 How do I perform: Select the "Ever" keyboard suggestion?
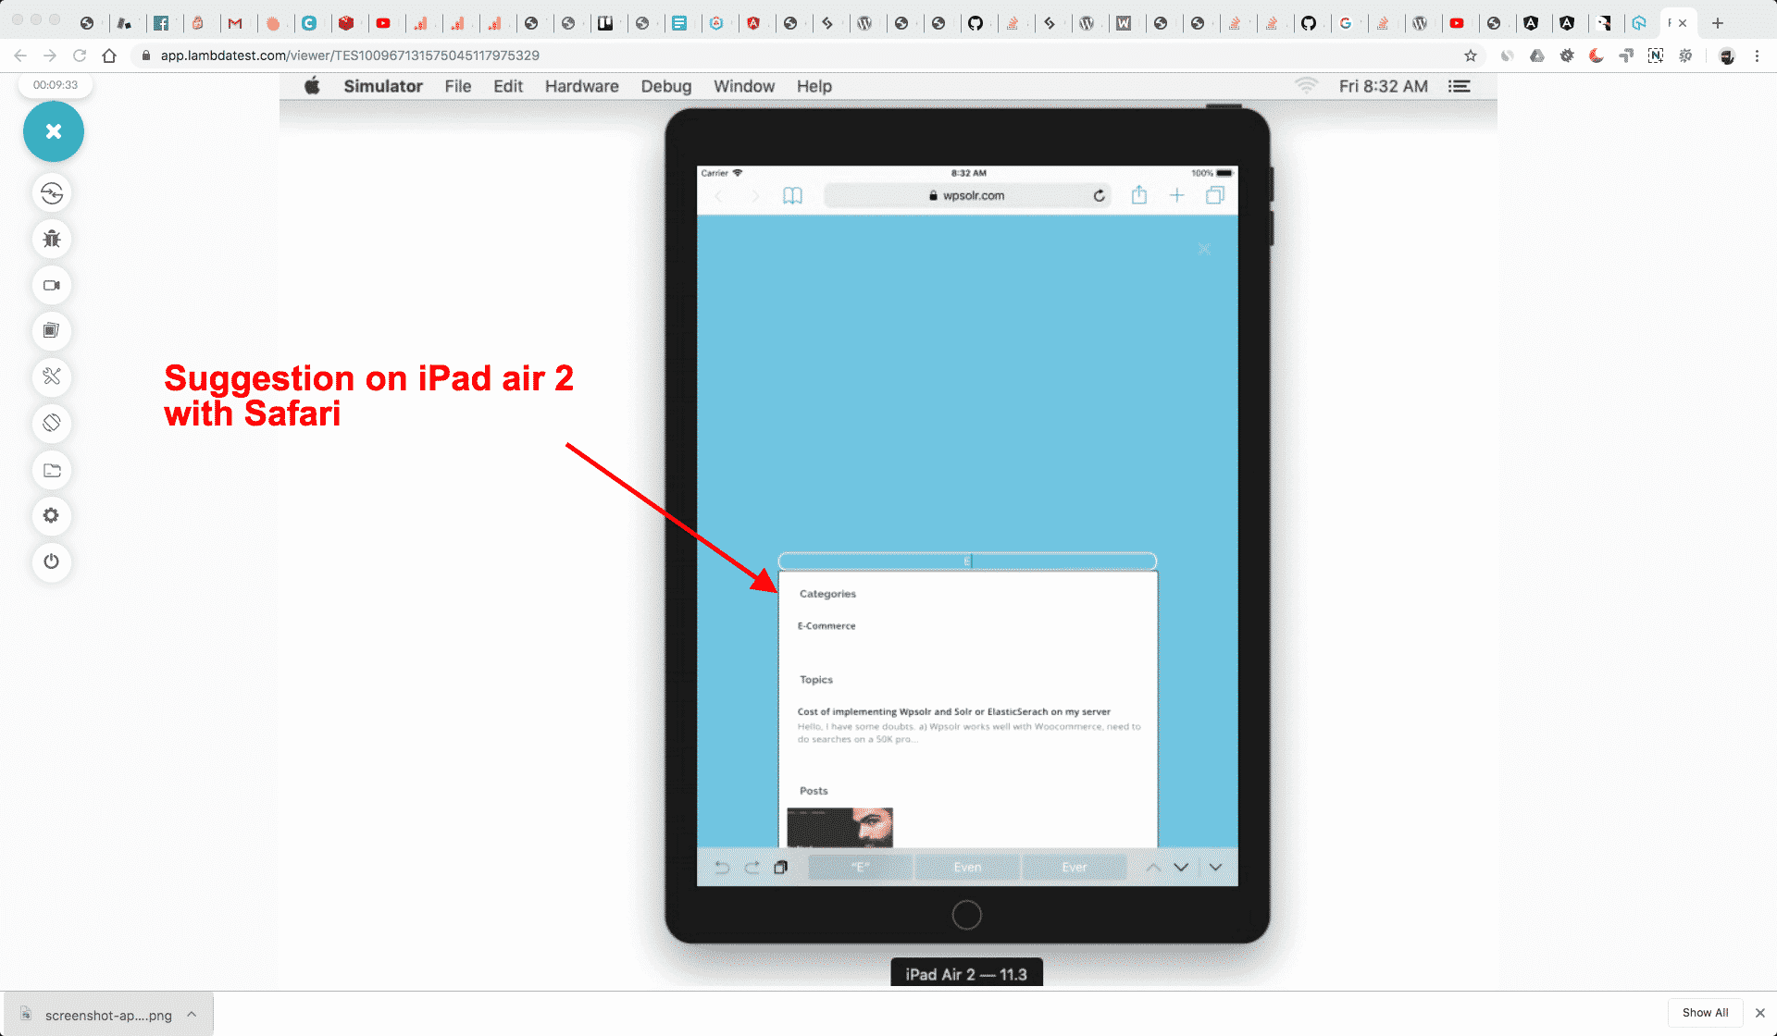1074,867
